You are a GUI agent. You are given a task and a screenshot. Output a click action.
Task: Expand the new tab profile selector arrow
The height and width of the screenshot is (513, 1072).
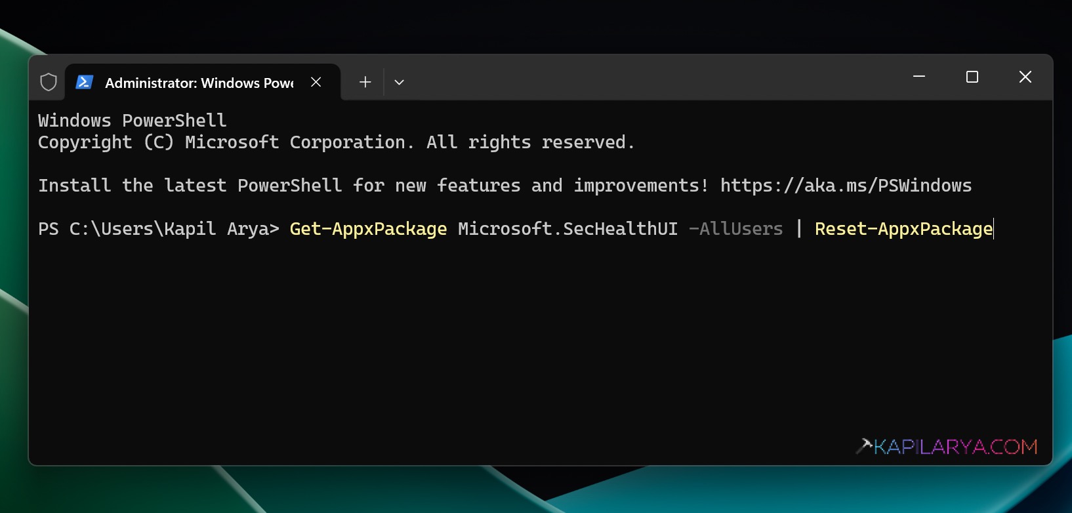click(399, 81)
